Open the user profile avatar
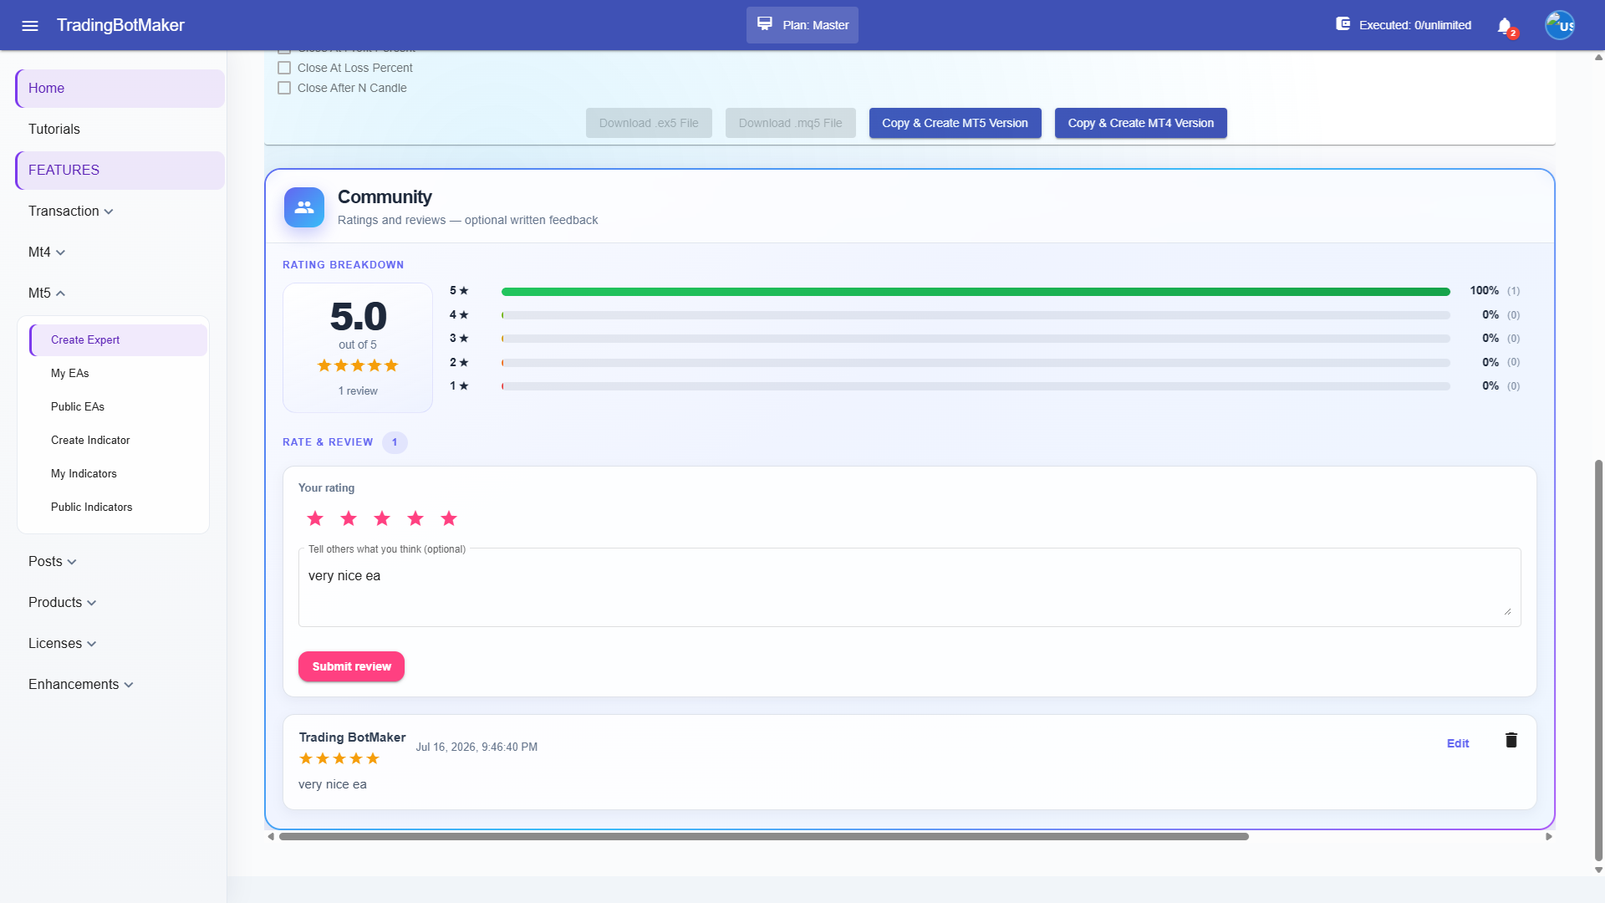Screen dimensions: 1605x903 (1560, 25)
